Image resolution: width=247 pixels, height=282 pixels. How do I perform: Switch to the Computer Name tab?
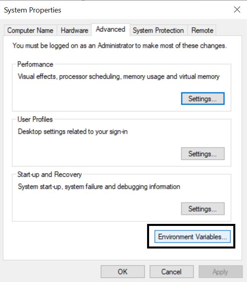tap(30, 30)
